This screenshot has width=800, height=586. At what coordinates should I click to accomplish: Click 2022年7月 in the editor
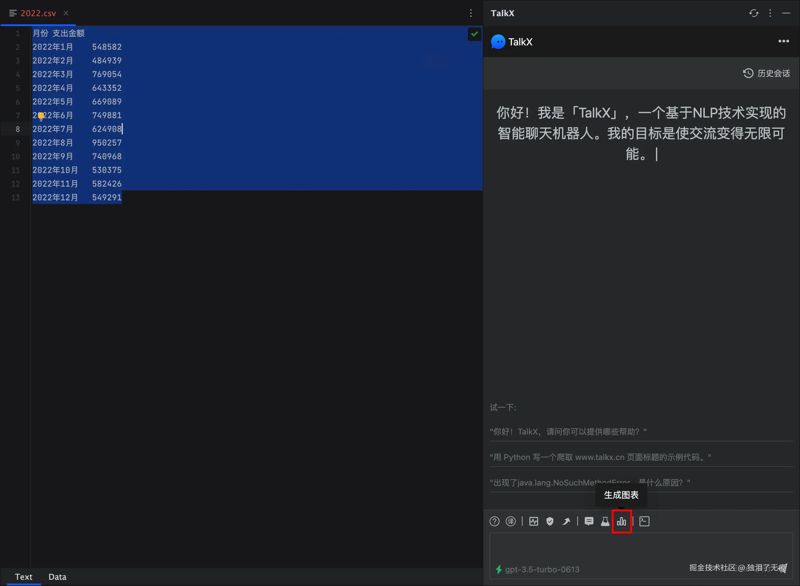tap(53, 129)
